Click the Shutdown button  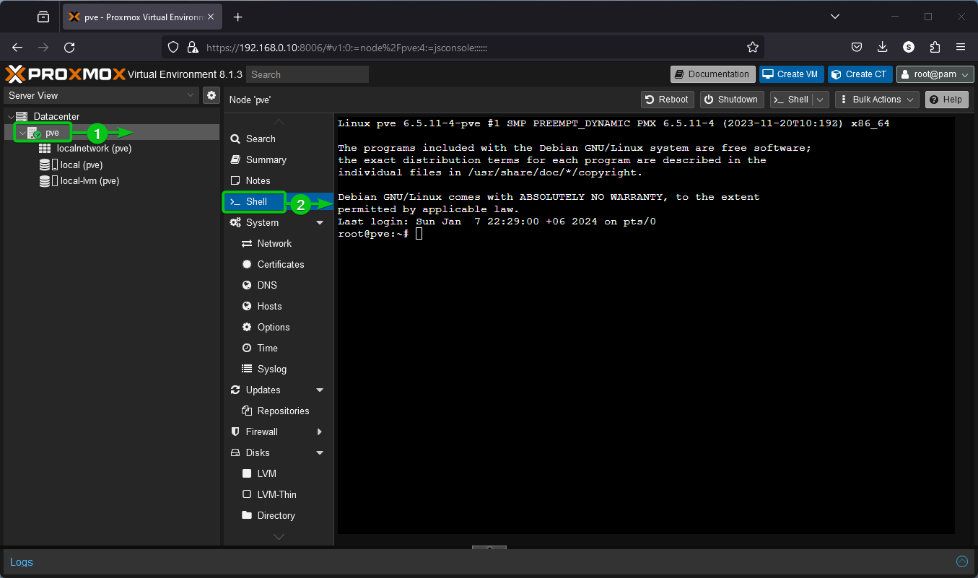(731, 100)
